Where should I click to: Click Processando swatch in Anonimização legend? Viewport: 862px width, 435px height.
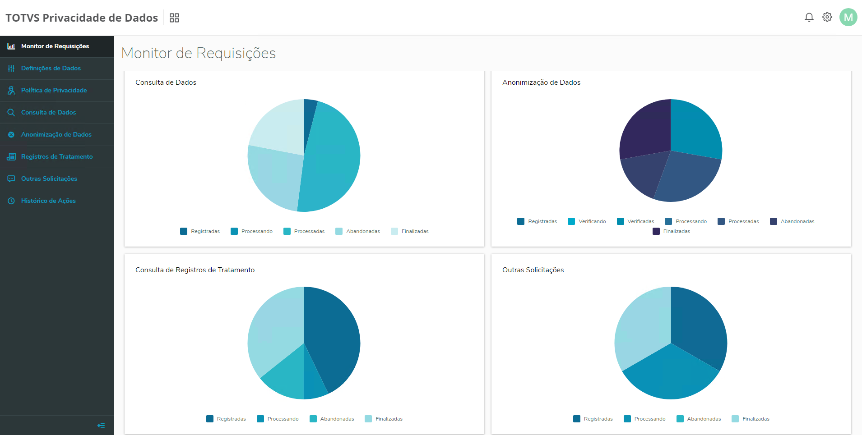point(668,221)
